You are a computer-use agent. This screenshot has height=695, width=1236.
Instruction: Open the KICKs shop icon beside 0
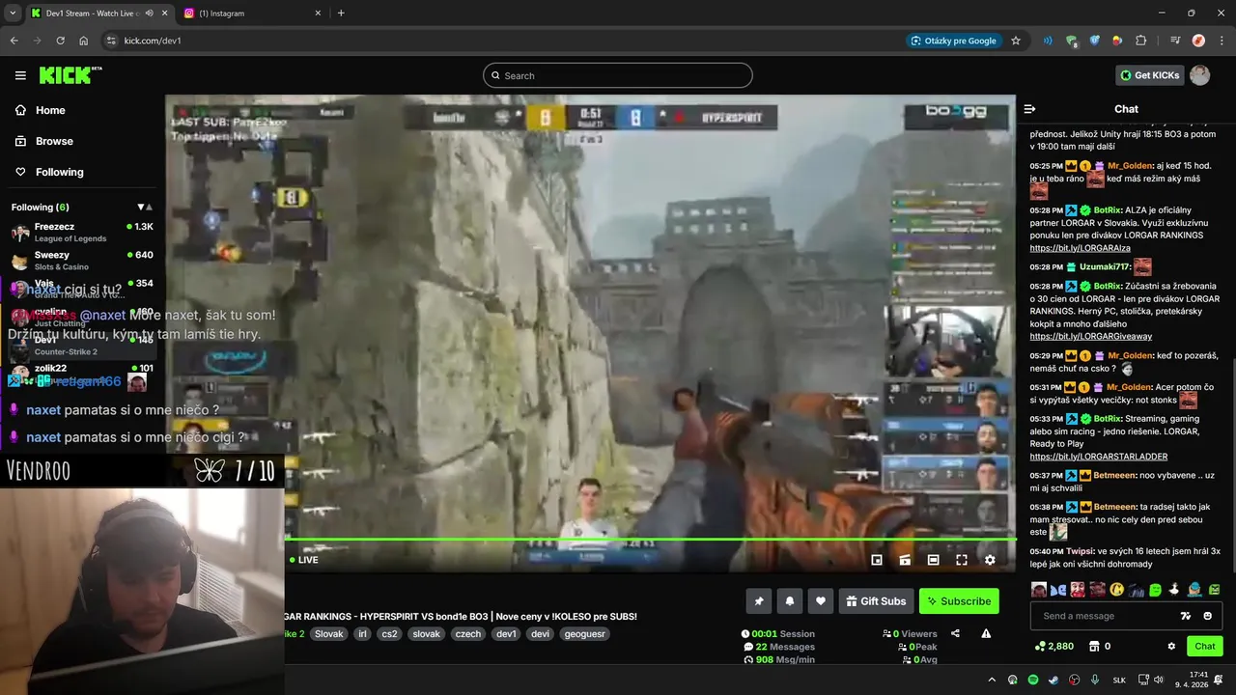(x=1094, y=646)
